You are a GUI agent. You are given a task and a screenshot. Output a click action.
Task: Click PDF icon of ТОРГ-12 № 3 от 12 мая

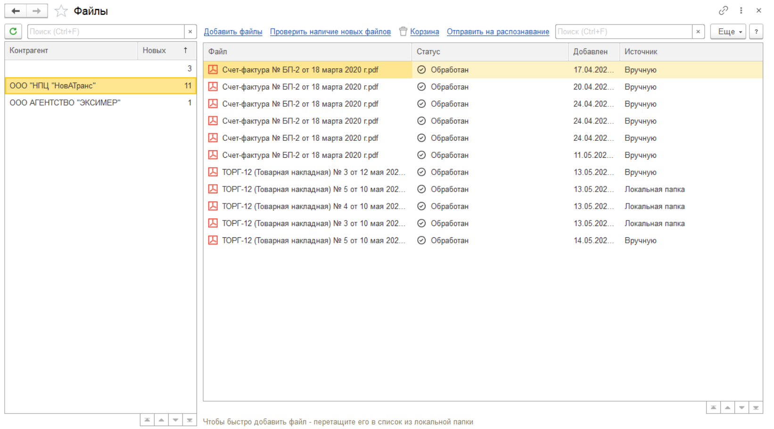213,172
